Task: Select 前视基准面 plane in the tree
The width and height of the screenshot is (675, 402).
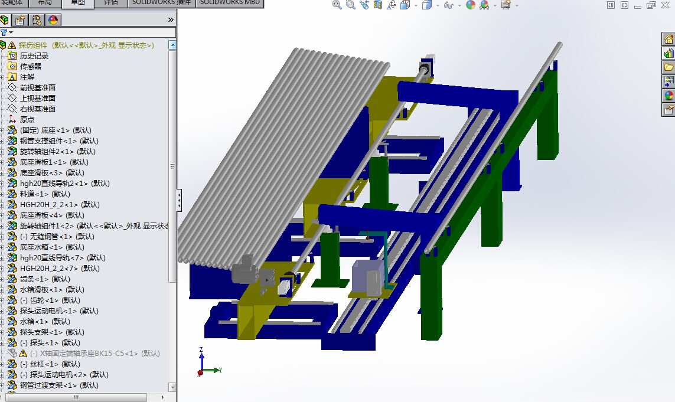Action: click(x=37, y=88)
